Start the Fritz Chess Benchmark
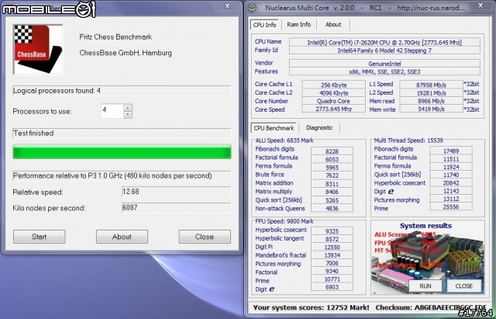This screenshot has width=496, height=319. tap(40, 237)
